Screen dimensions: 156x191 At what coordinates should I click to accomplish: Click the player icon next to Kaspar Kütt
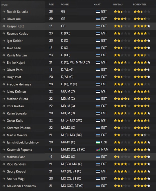4,26
